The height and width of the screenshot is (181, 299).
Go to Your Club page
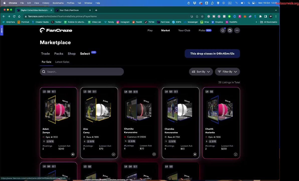point(184,30)
